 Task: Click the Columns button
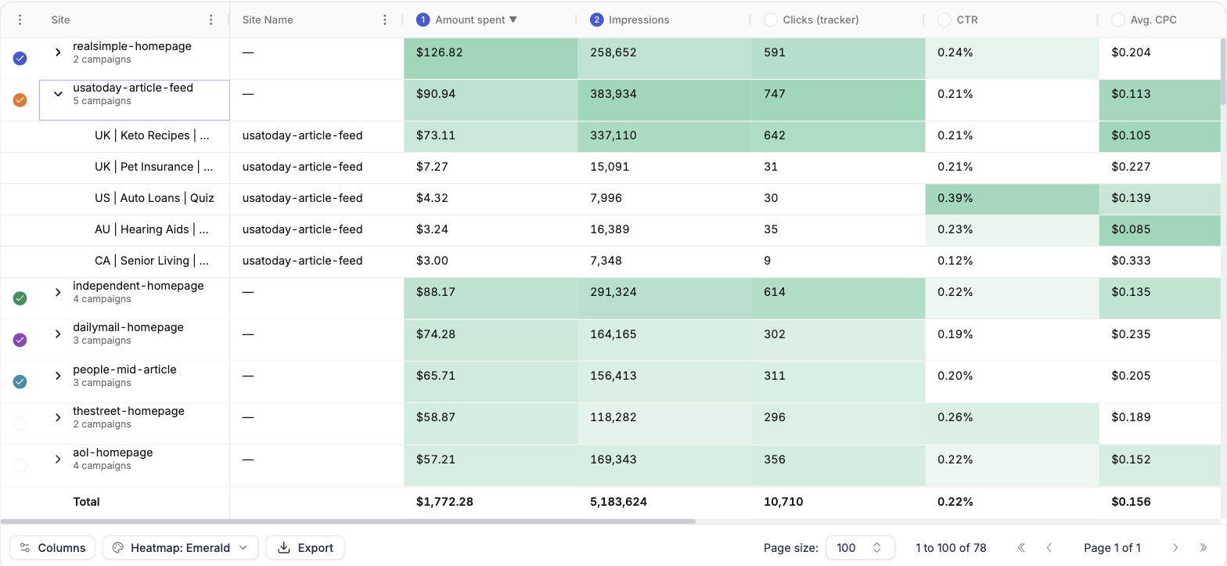tap(52, 548)
